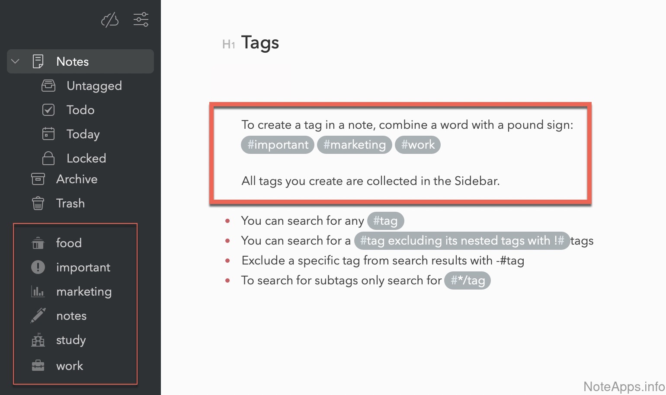Click the cloud sync status icon
The width and height of the screenshot is (666, 395).
[x=110, y=20]
